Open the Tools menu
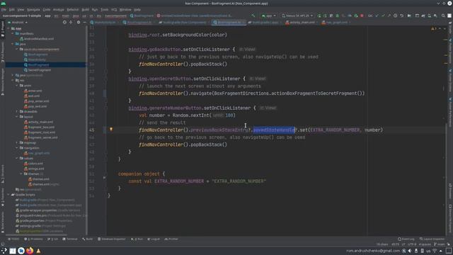 104,9
